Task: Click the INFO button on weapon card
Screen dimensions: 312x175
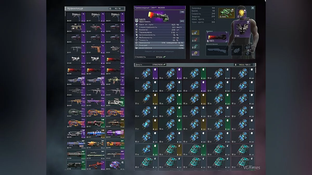Action: (182, 21)
